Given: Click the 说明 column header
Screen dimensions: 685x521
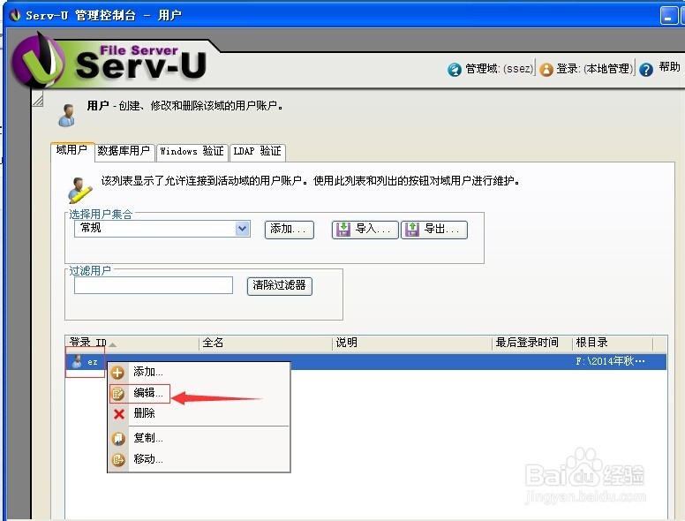Looking at the screenshot, I should coord(412,343).
